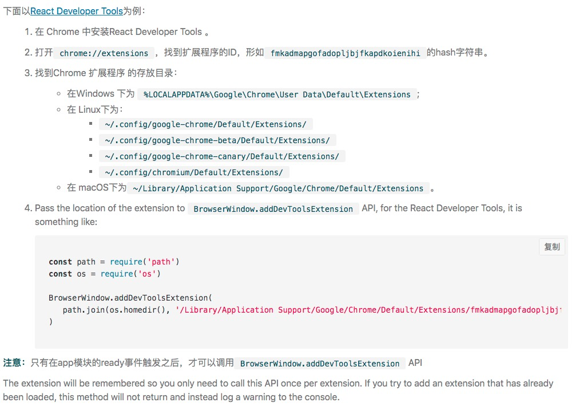This screenshot has width=579, height=414.
Task: Click the BrowserWindow.addDevToolsExtension( line in code block
Action: pyautogui.click(x=130, y=298)
